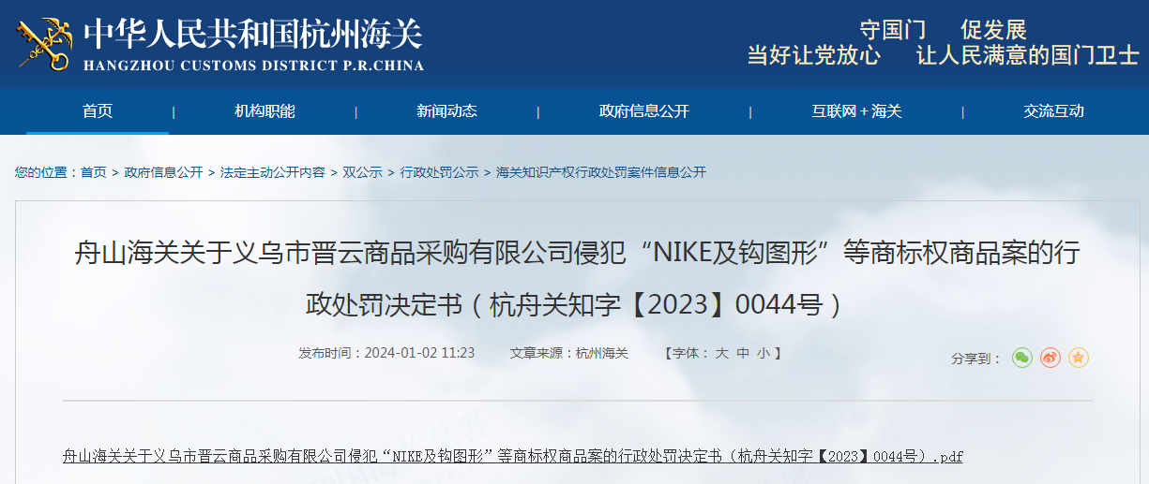The width and height of the screenshot is (1149, 484).
Task: Go to 政府信息公开 in the breadcrumb
Action: (163, 172)
